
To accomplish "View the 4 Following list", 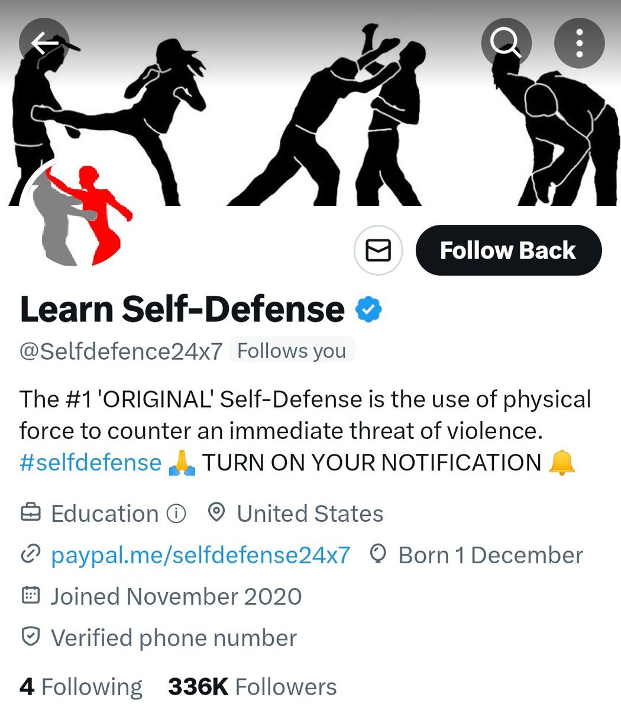I will point(81,687).
